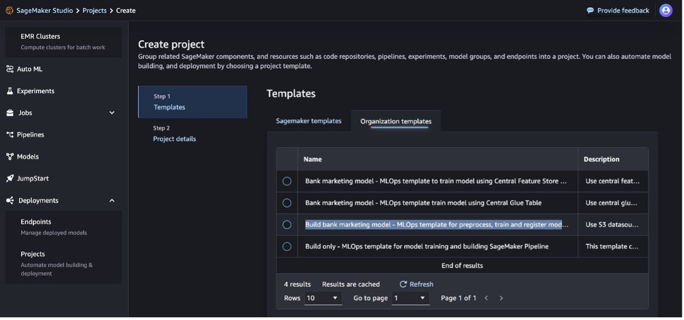Click the Deployments sidebar icon
This screenshot has width=684, height=320.
(x=10, y=201)
